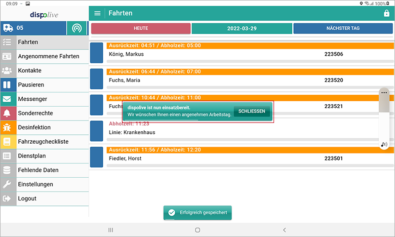Open Sonderrechte via the bell icon
Image resolution: width=395 pixels, height=237 pixels.
(x=7, y=114)
